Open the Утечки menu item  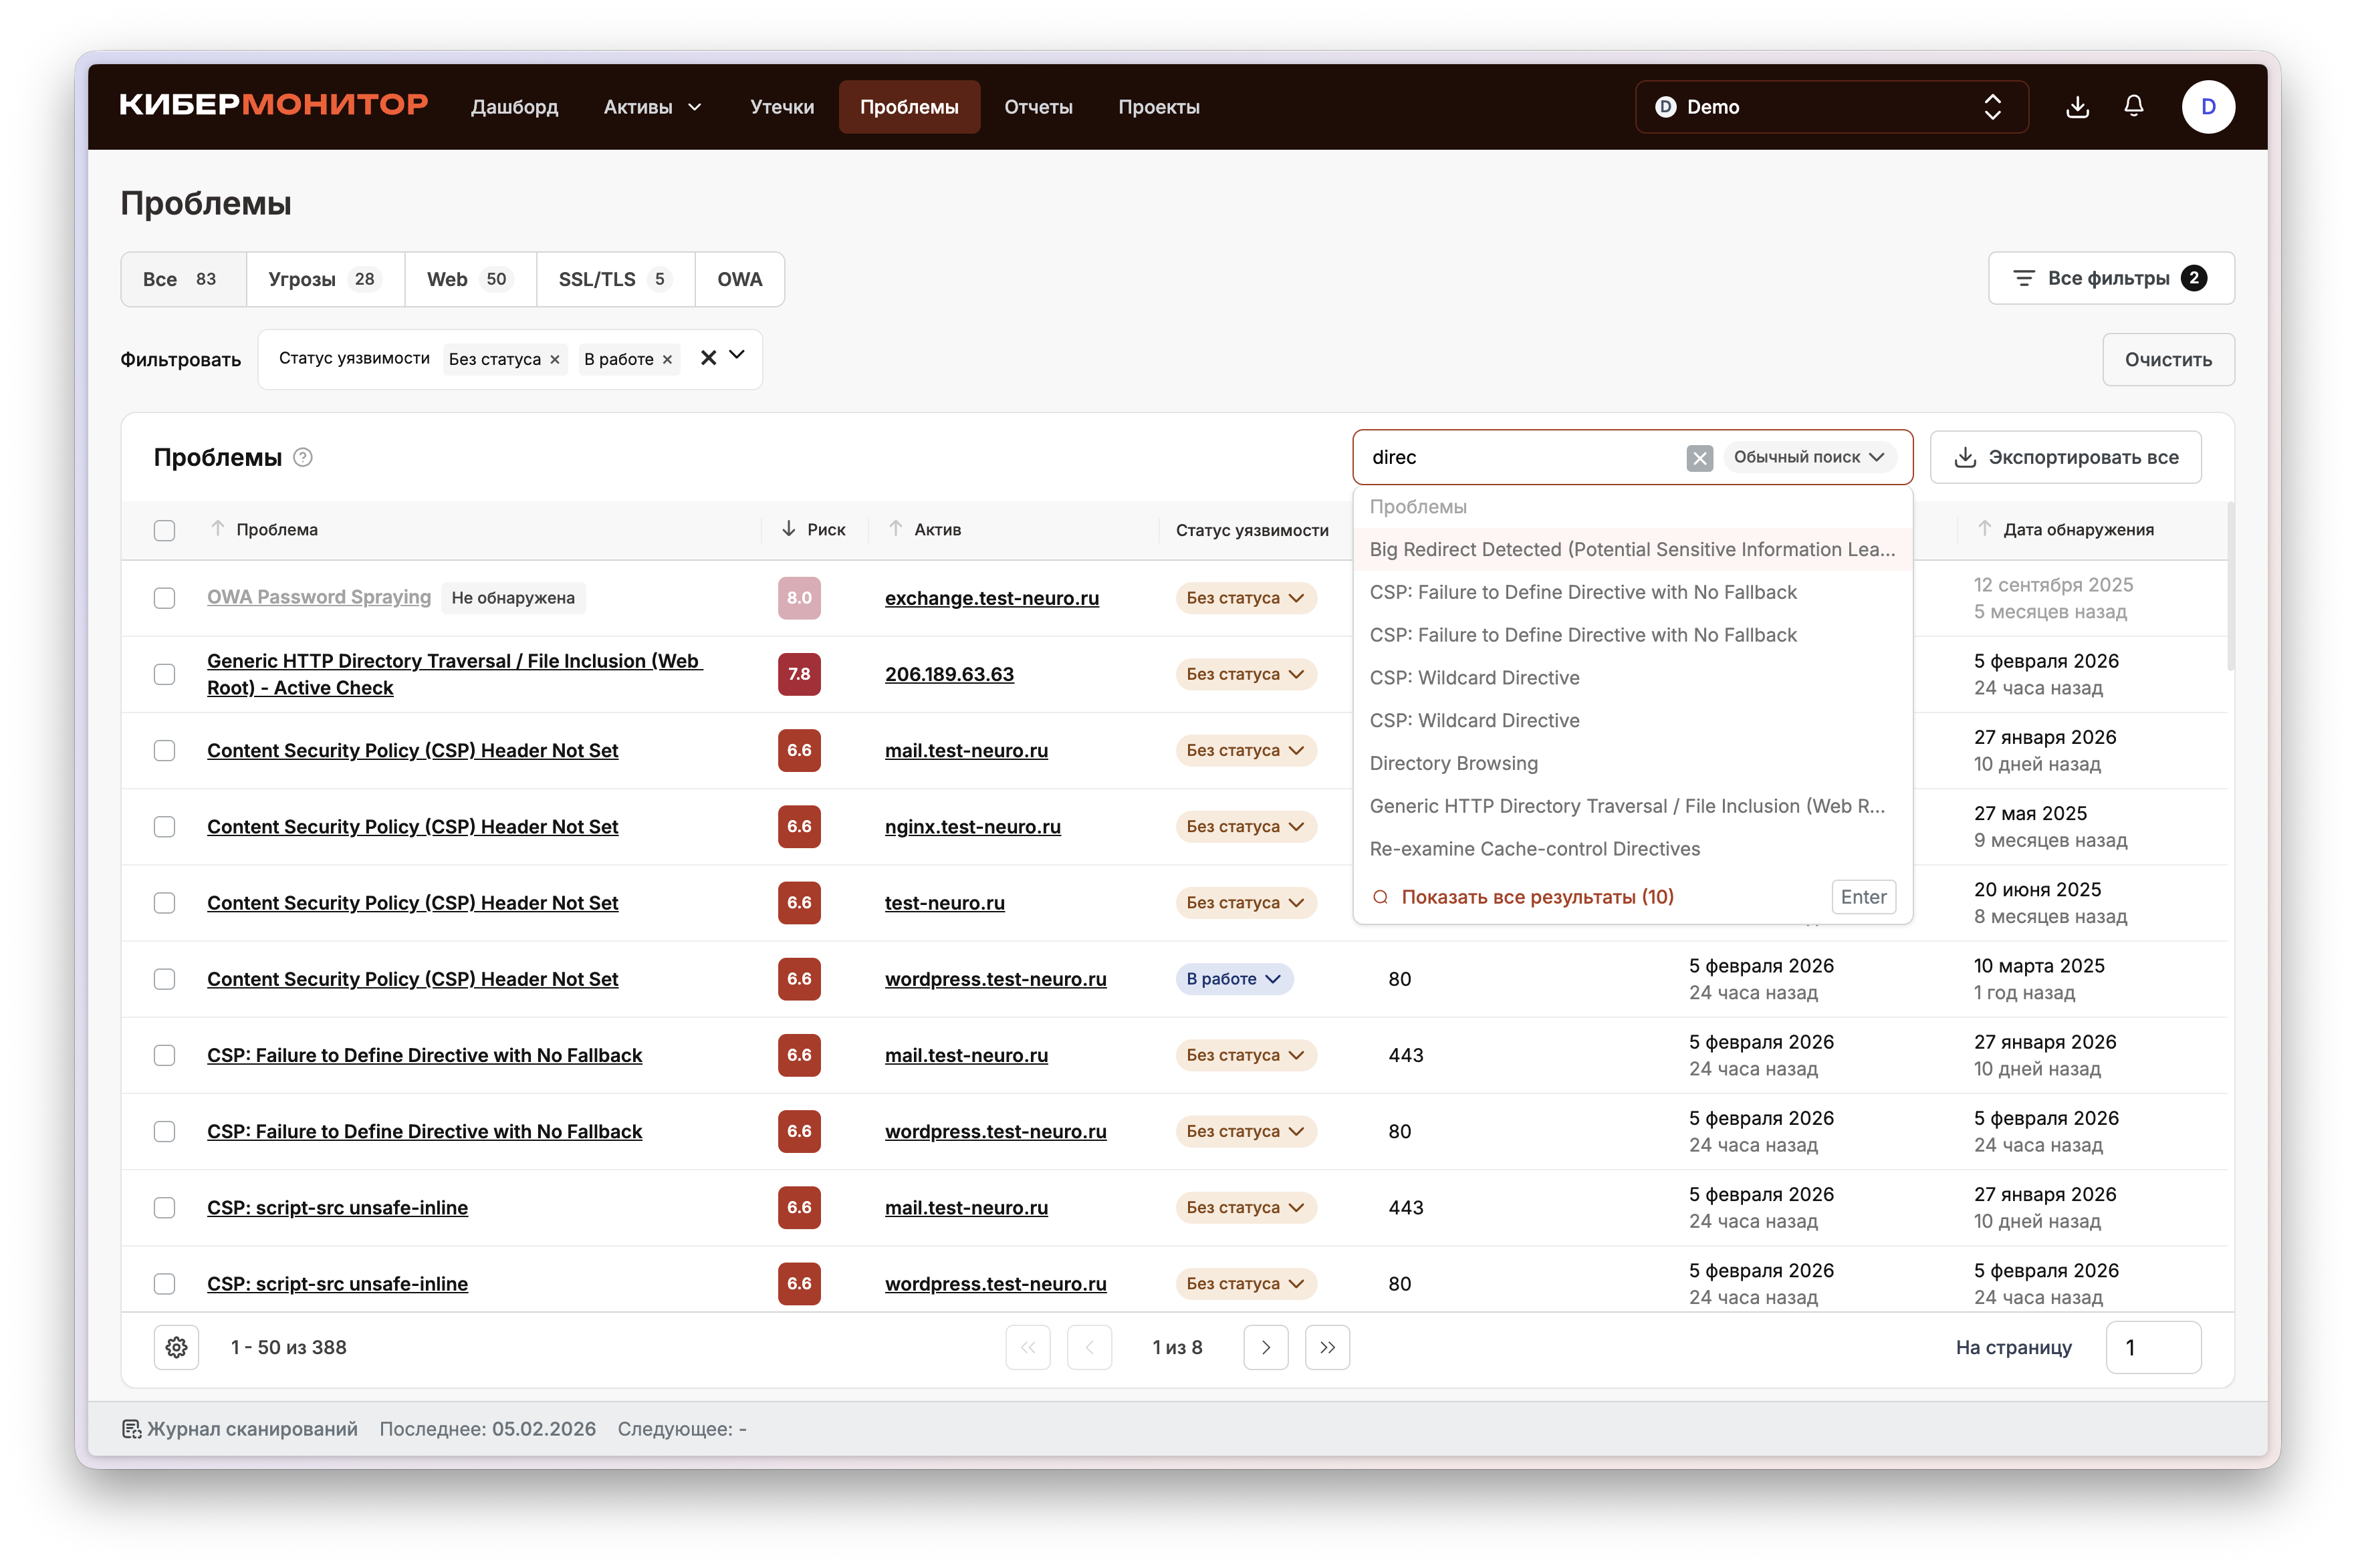click(782, 107)
